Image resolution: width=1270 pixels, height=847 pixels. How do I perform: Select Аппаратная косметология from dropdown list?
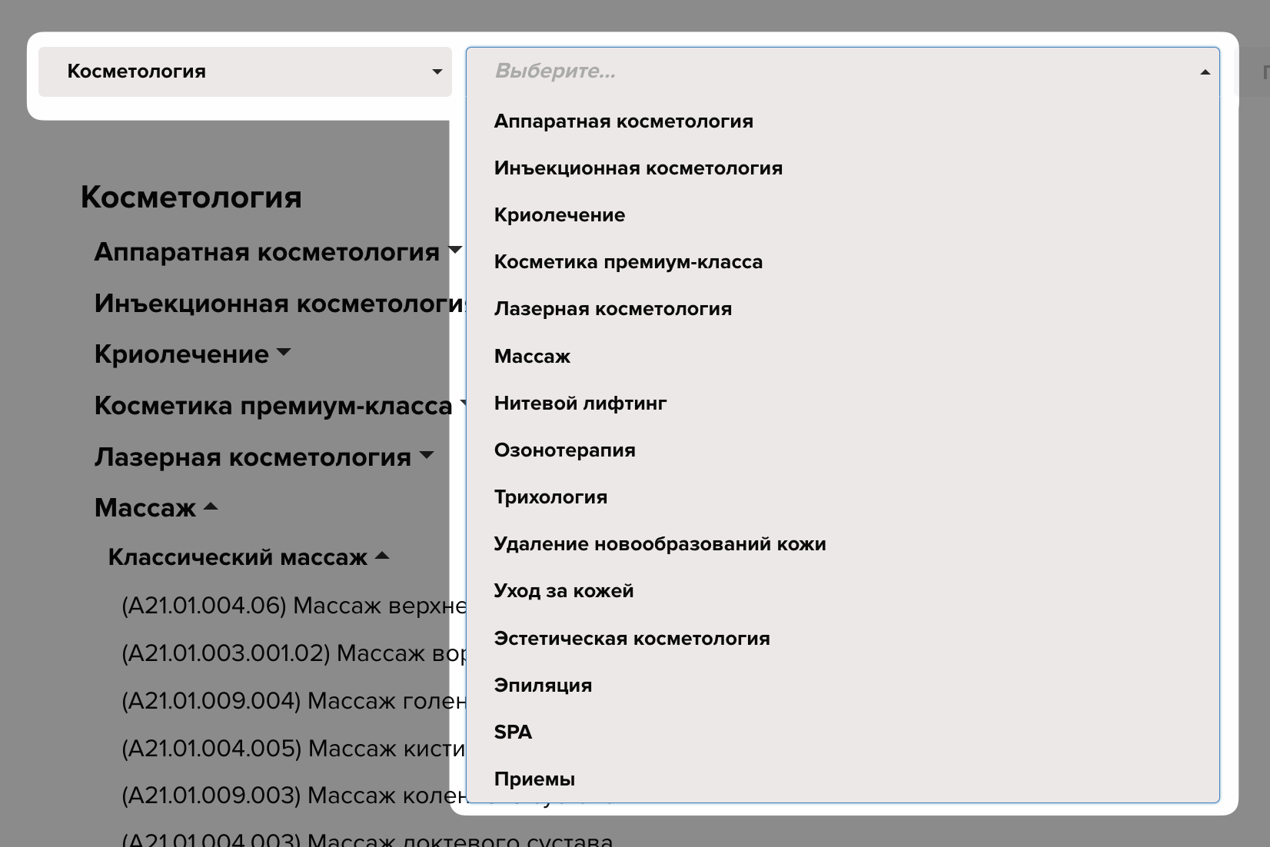point(623,121)
